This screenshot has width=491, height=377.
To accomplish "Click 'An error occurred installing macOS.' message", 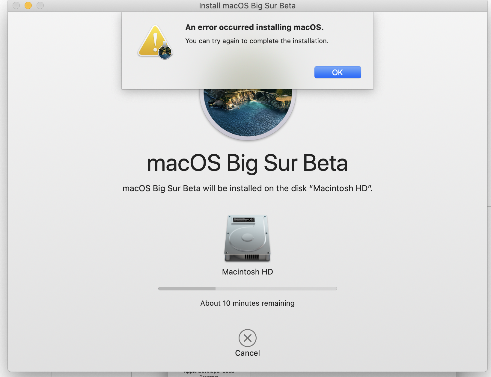I will tap(254, 27).
